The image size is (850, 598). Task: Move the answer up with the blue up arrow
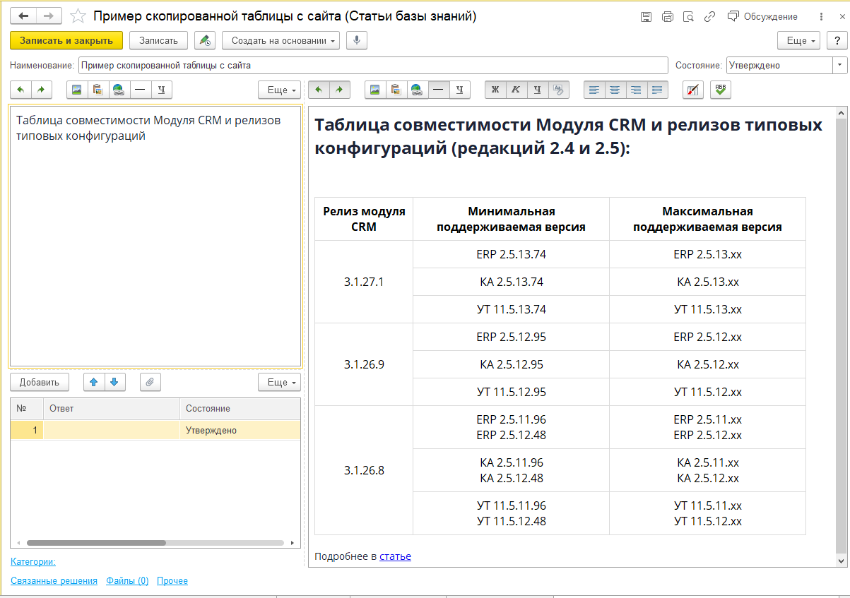click(x=94, y=382)
